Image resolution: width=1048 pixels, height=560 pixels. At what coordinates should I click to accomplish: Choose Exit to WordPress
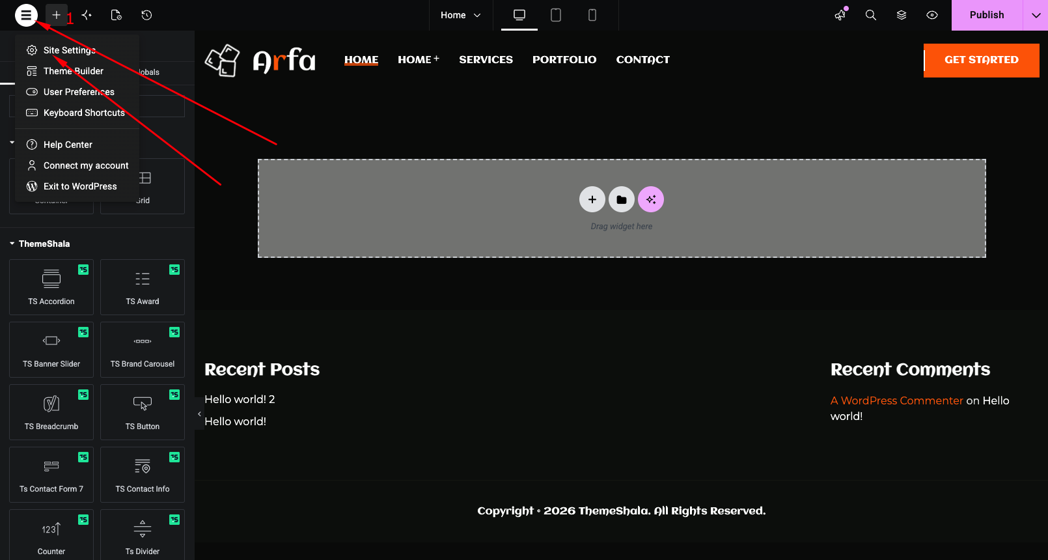pyautogui.click(x=77, y=186)
